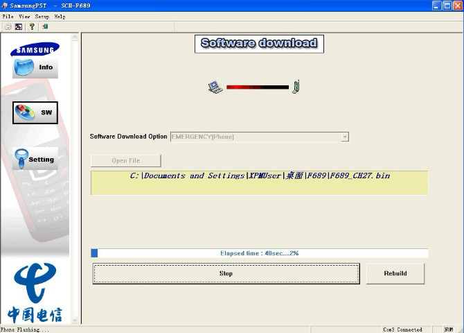
Task: Click the NUM indicator in the status bar
Action: (x=449, y=330)
